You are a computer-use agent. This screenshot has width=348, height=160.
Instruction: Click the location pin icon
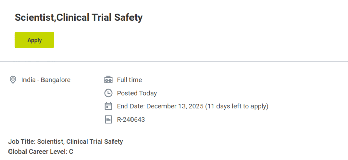click(x=13, y=80)
